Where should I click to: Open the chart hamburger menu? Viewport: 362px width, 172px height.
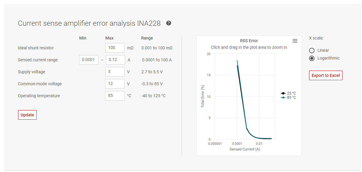[295, 41]
